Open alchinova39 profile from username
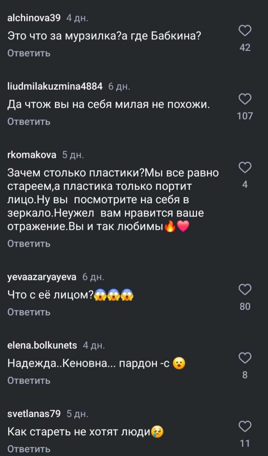Viewport: 268px width, 456px height. [34, 18]
